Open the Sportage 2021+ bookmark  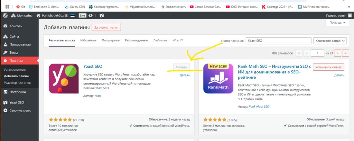click(278, 7)
